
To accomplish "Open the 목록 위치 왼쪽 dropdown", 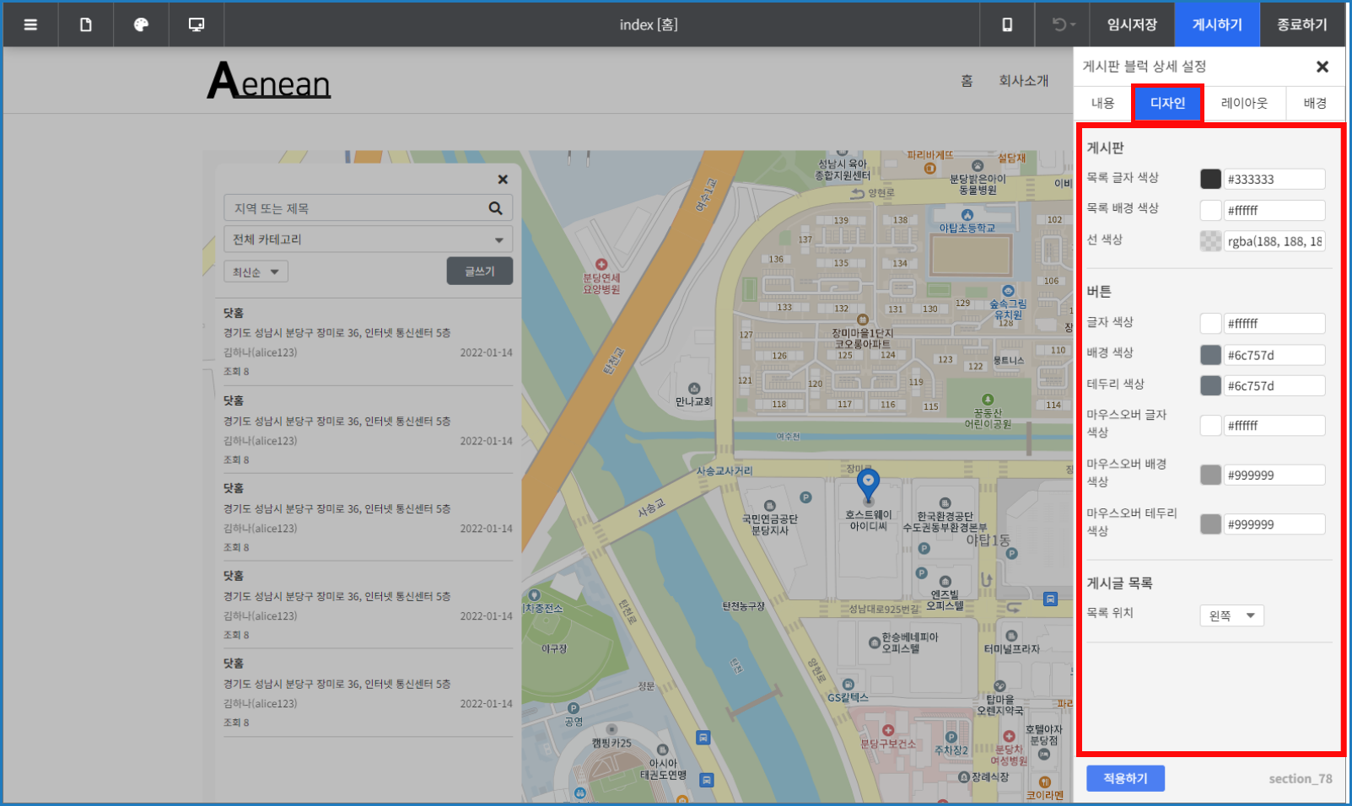I will 1231,615.
